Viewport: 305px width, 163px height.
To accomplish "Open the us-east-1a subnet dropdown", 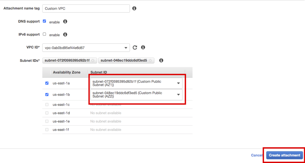I will [136, 83].
